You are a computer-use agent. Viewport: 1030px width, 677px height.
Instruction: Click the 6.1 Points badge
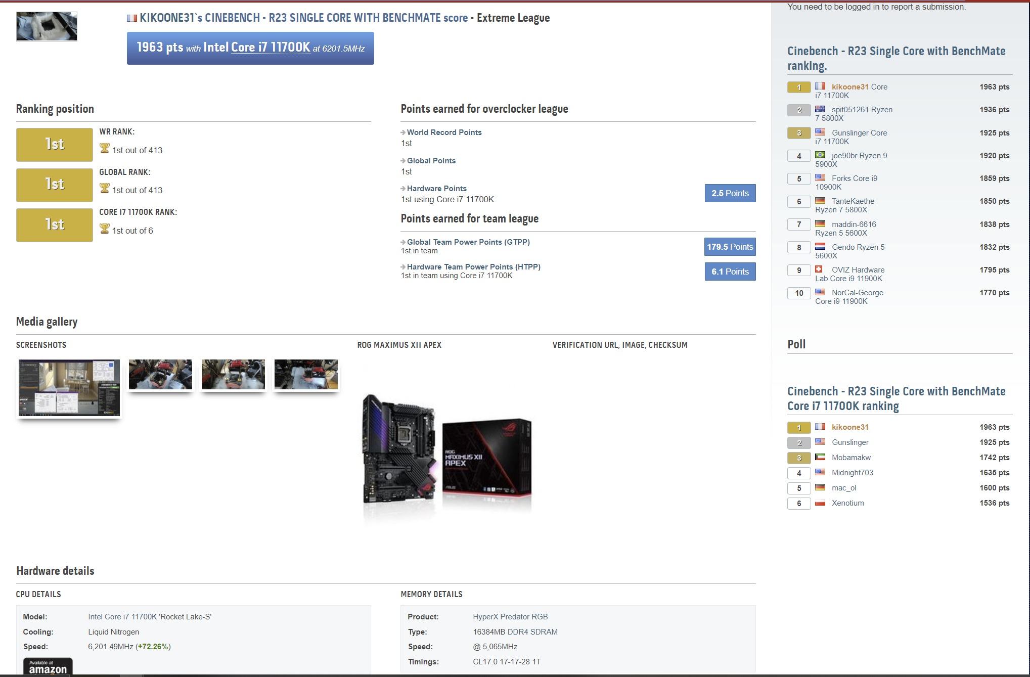(730, 272)
